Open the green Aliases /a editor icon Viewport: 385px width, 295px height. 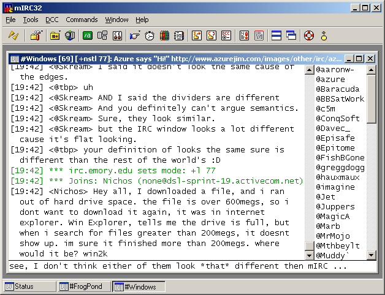88,35
